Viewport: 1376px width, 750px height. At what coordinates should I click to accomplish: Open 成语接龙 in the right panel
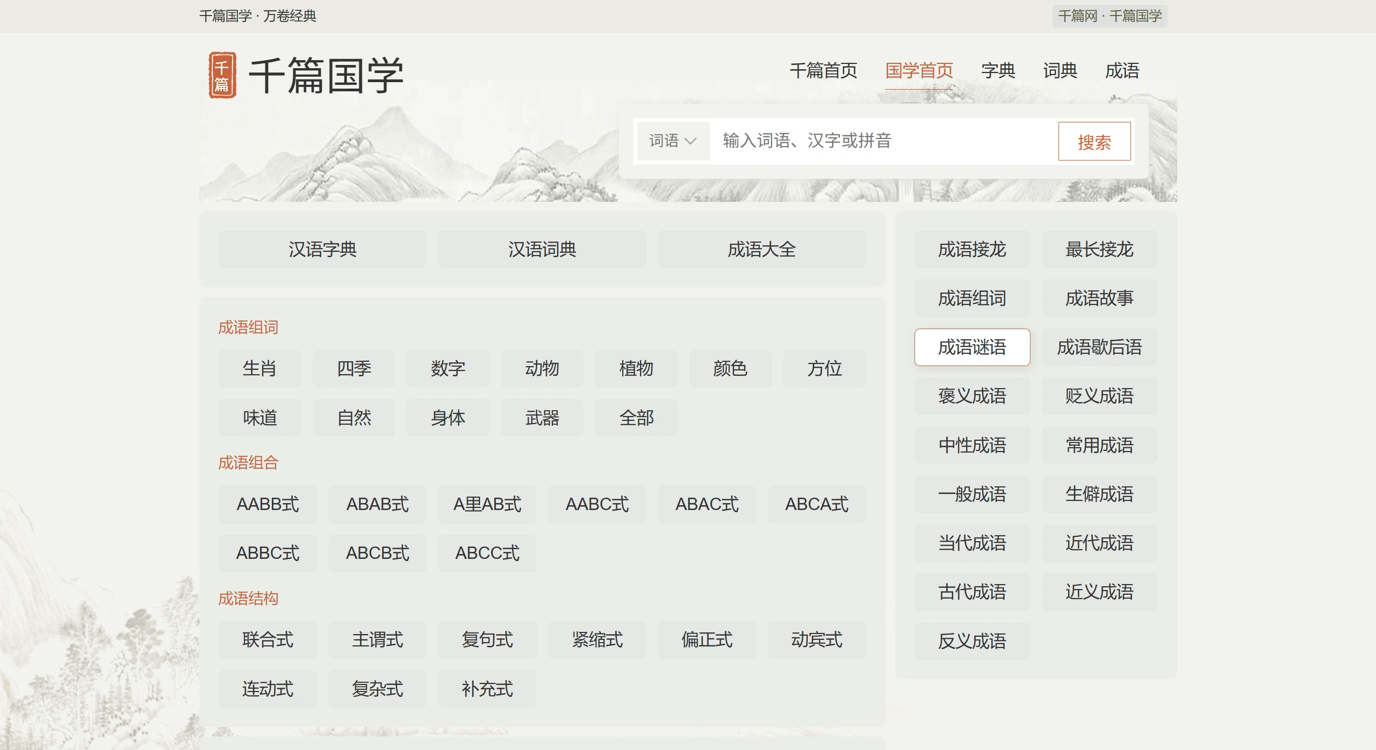pos(972,249)
